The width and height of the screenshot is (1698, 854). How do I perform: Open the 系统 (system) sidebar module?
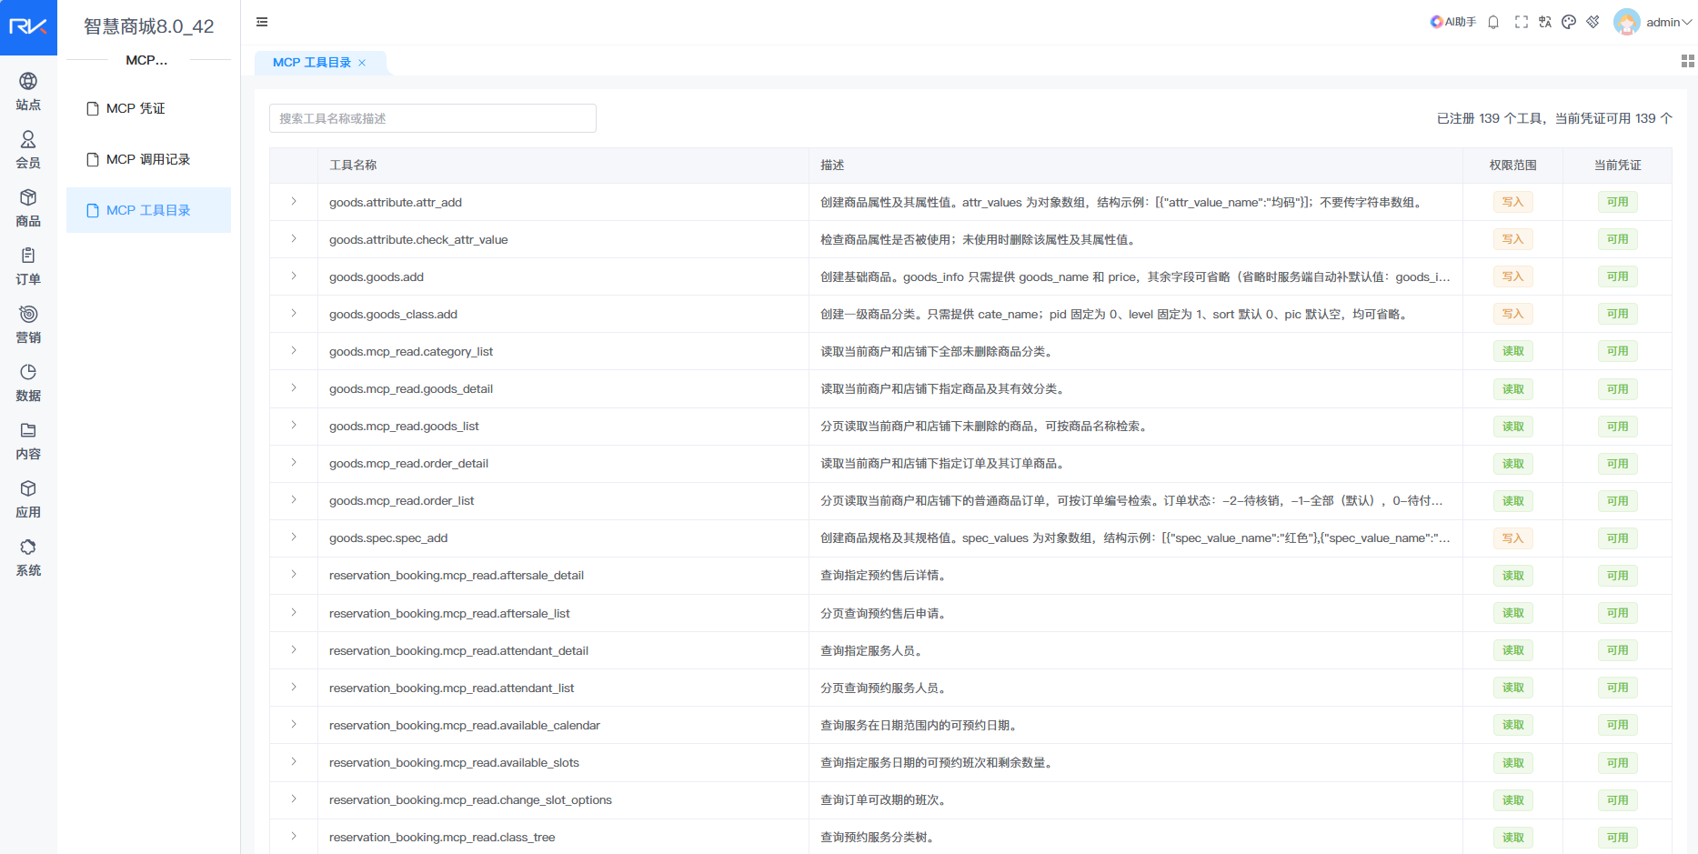(28, 558)
